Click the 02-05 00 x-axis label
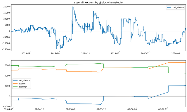The height and width of the screenshot is (112, 187). (x=70, y=109)
